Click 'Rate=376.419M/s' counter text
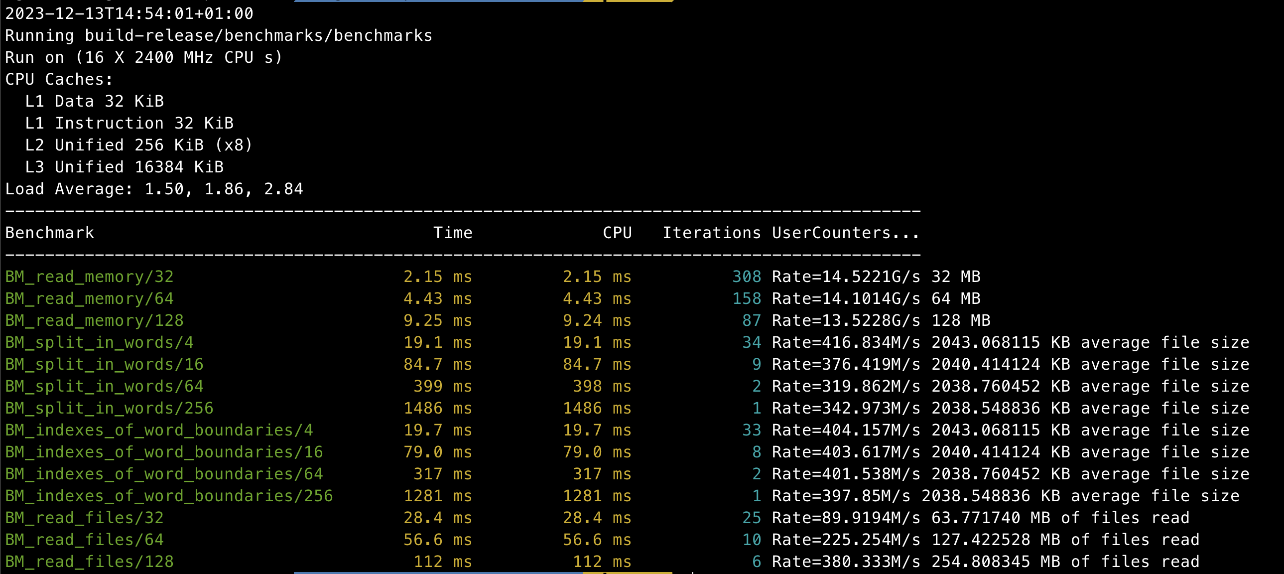1284x574 pixels. pos(846,365)
